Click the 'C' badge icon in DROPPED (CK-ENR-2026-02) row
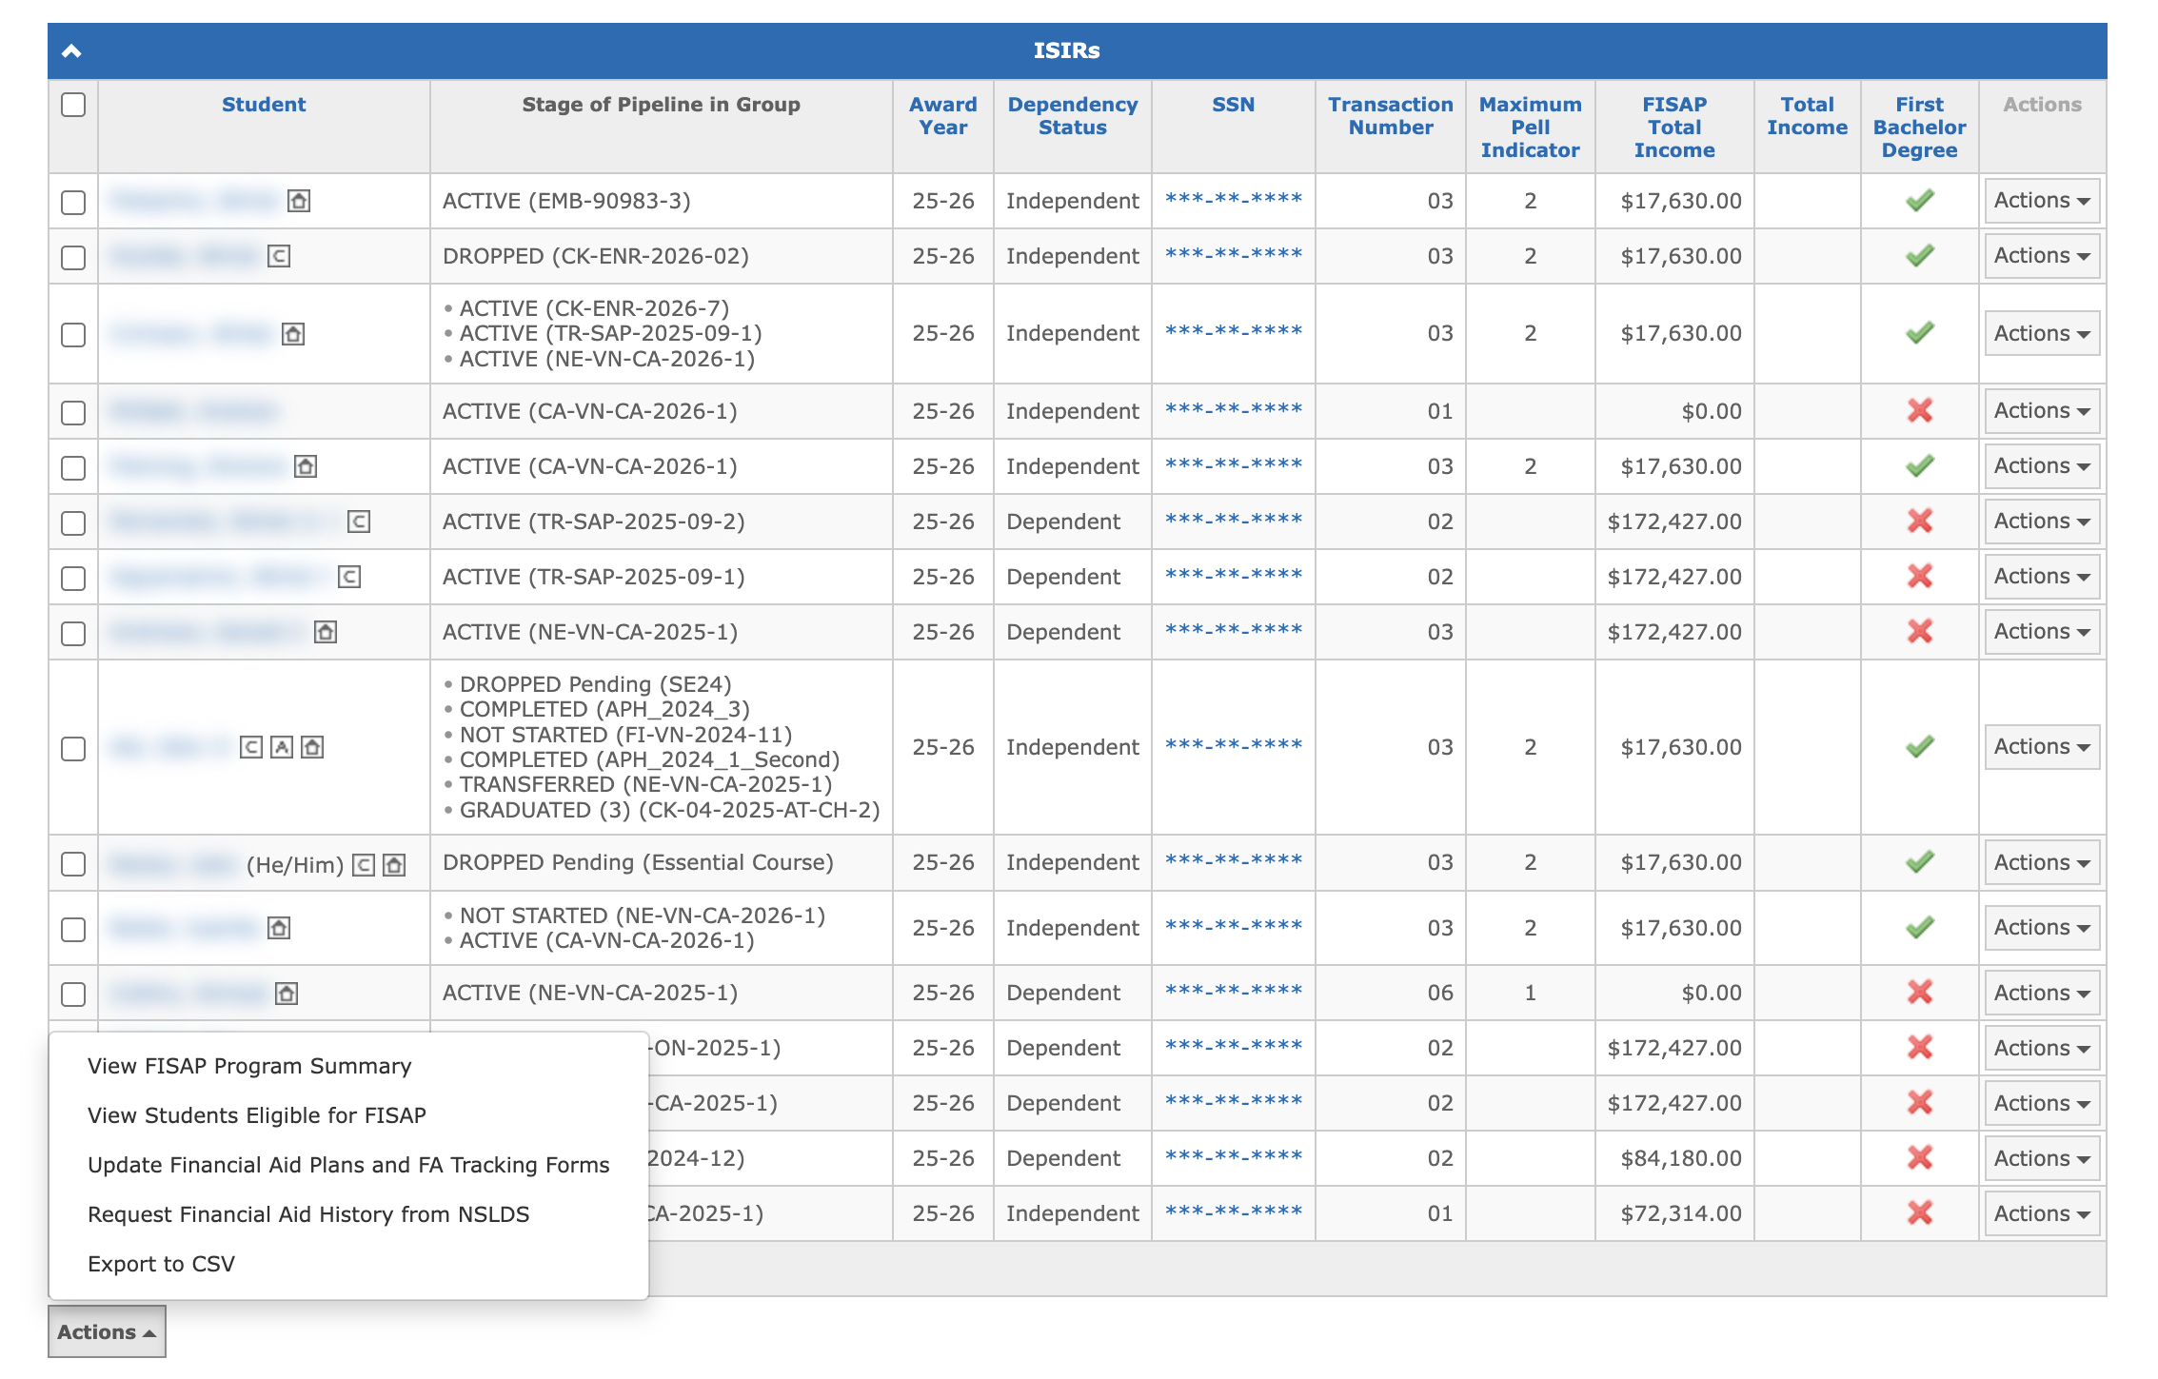 tap(279, 256)
